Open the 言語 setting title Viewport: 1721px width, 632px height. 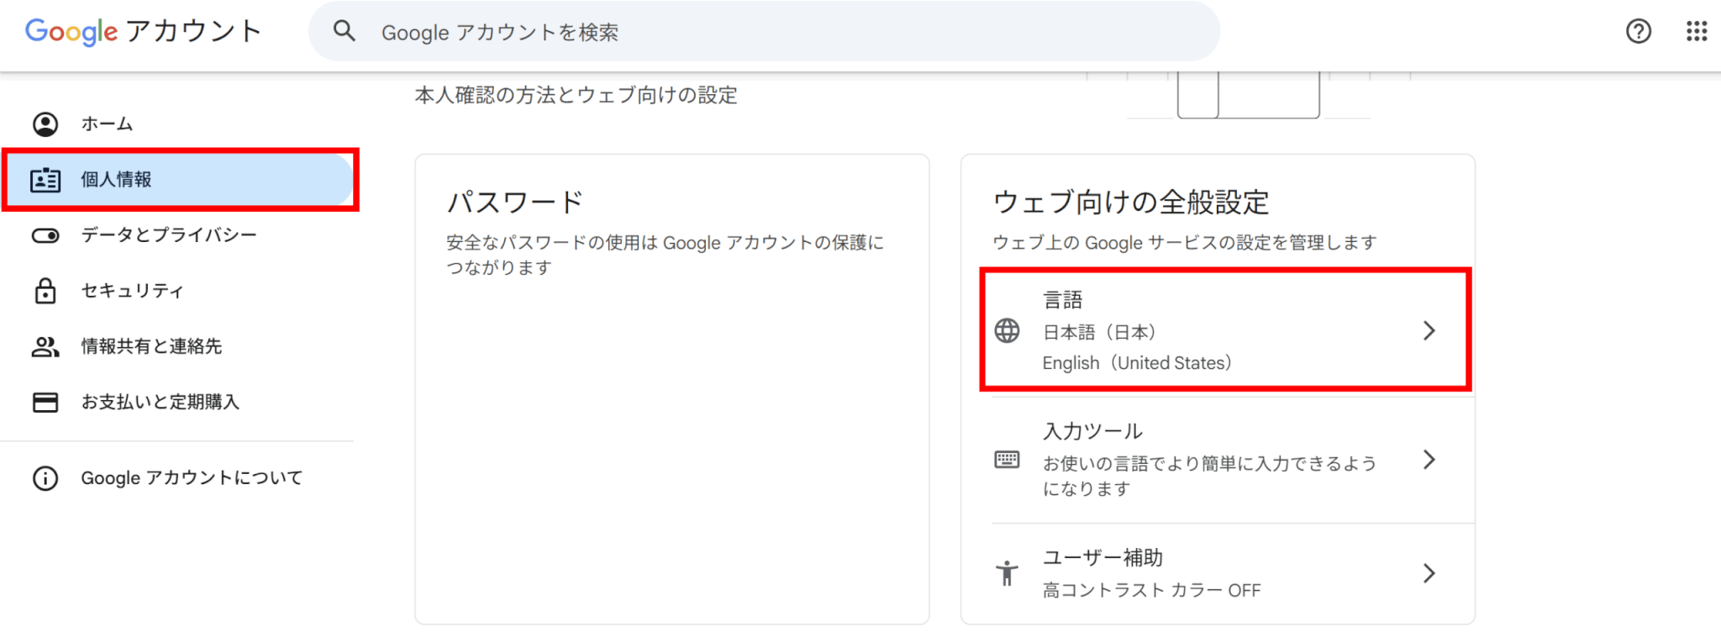[x=1063, y=300]
